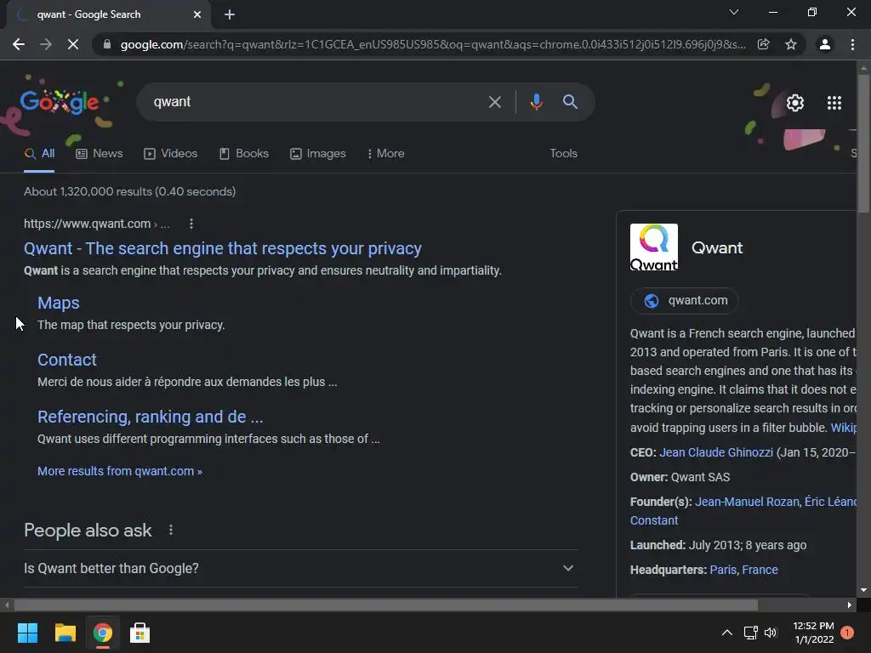Viewport: 871px width, 653px height.
Task: Share this page icon in address bar
Action: pyautogui.click(x=763, y=44)
